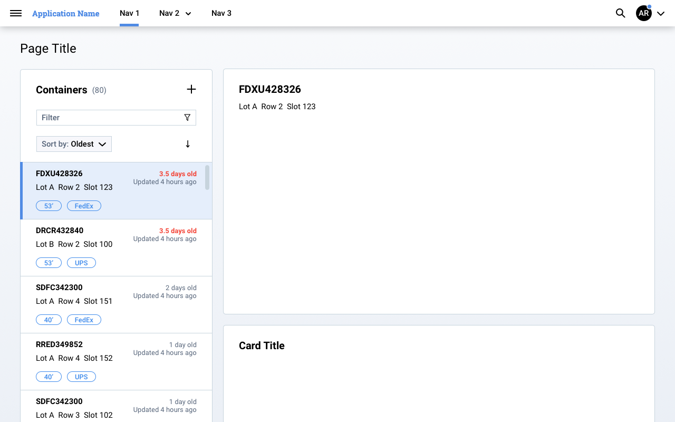Click the Lot A Row 4 Slot 152 text
The width and height of the screenshot is (675, 422).
click(x=74, y=358)
